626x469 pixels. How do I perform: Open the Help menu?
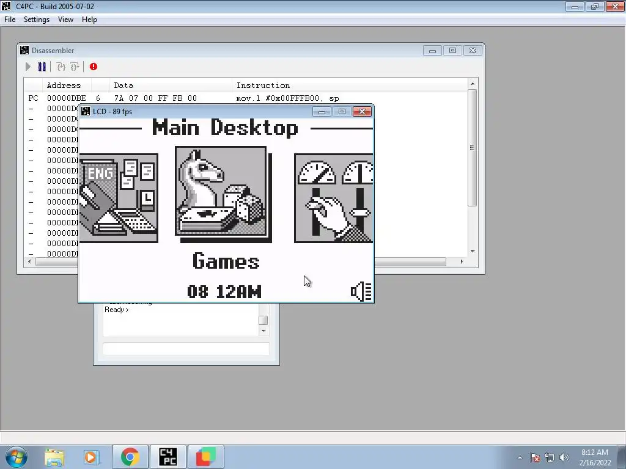pyautogui.click(x=89, y=20)
